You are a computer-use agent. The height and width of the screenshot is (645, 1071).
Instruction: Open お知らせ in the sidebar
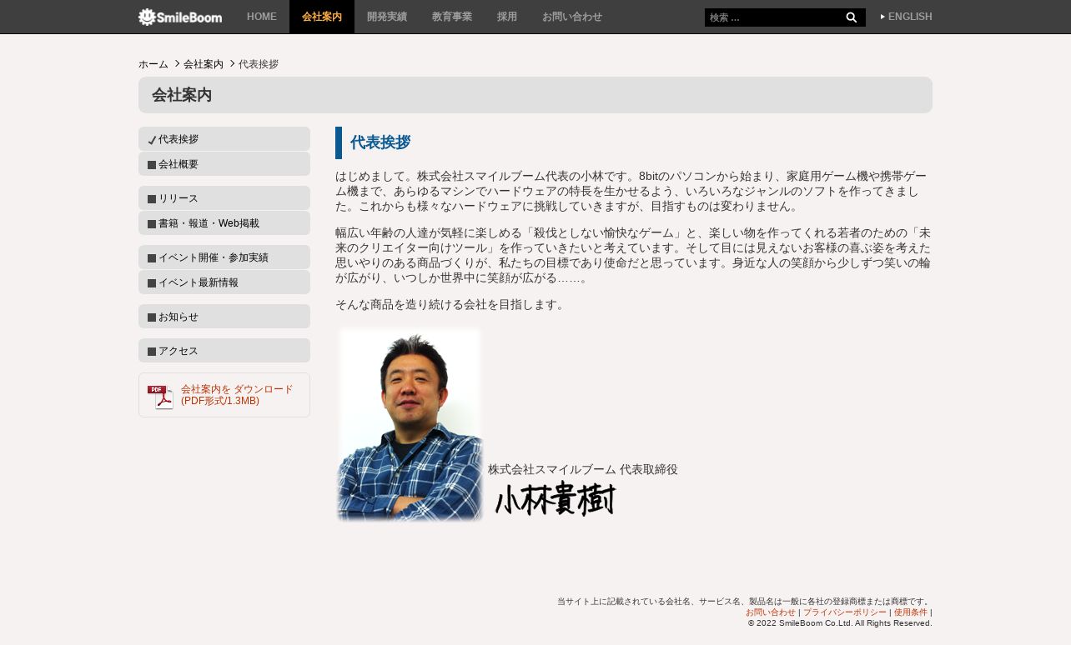pos(224,317)
